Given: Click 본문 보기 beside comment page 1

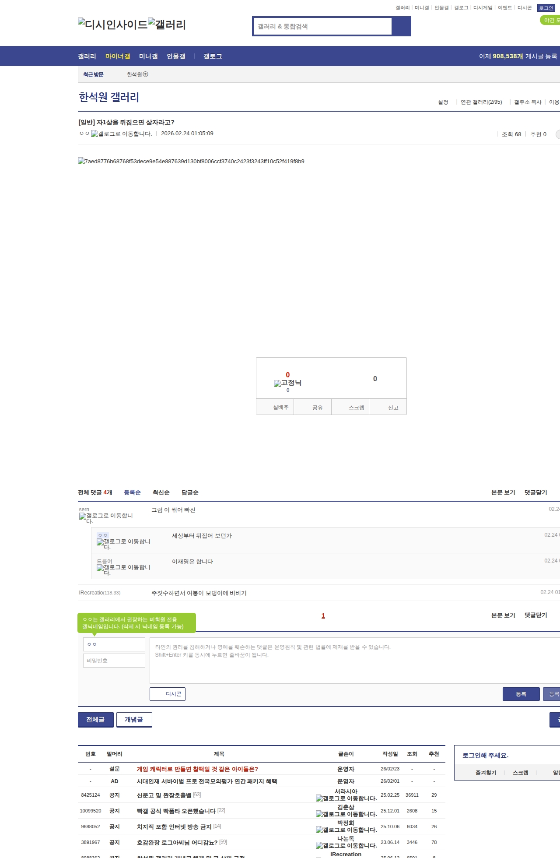Looking at the screenshot, I should coord(503,615).
